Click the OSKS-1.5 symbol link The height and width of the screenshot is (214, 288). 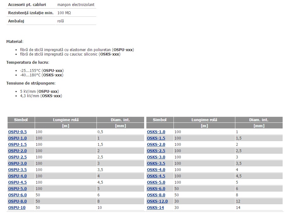coord(156,138)
